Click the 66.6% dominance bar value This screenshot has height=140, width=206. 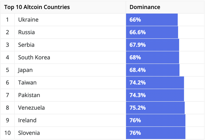click(x=138, y=32)
